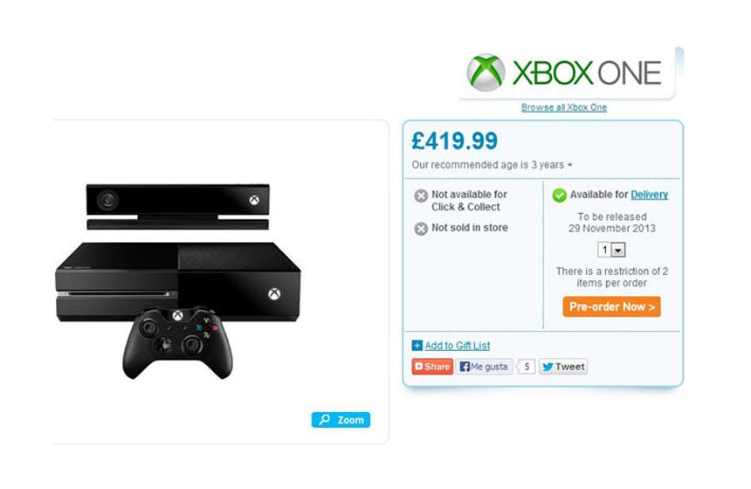
Task: Click the Me gusta Facebook like button
Action: pos(484,367)
